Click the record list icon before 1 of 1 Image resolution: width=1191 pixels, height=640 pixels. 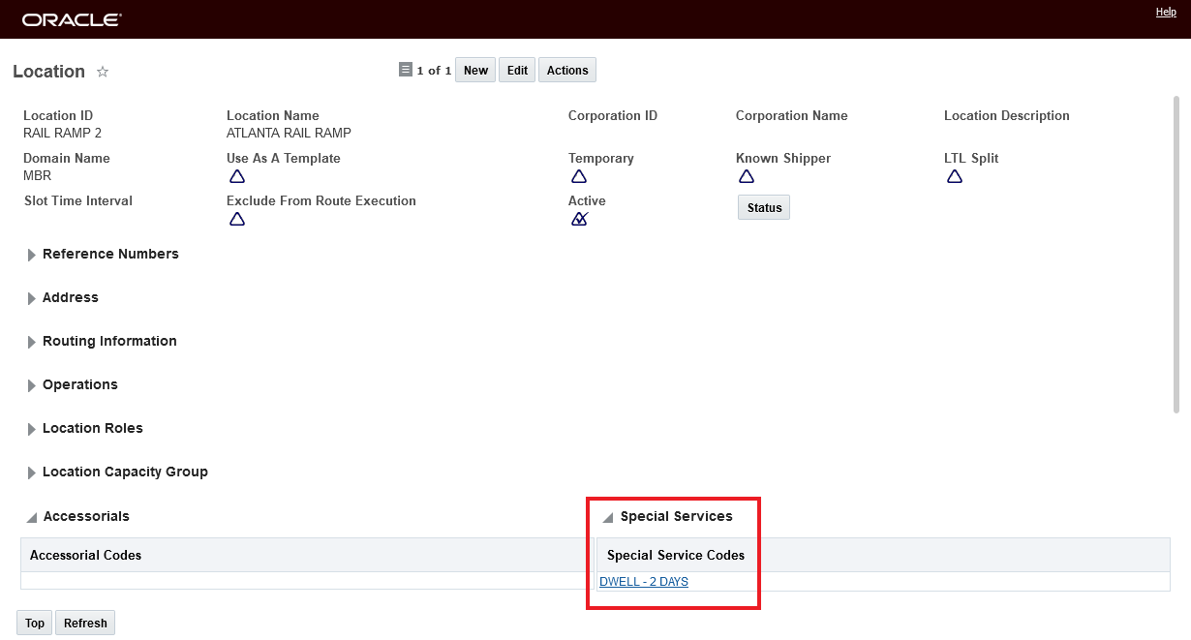click(406, 70)
